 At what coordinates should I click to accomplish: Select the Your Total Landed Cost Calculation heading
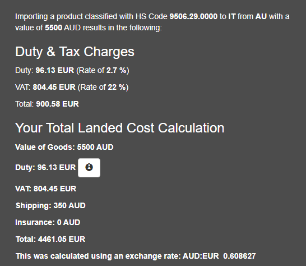pos(119,128)
